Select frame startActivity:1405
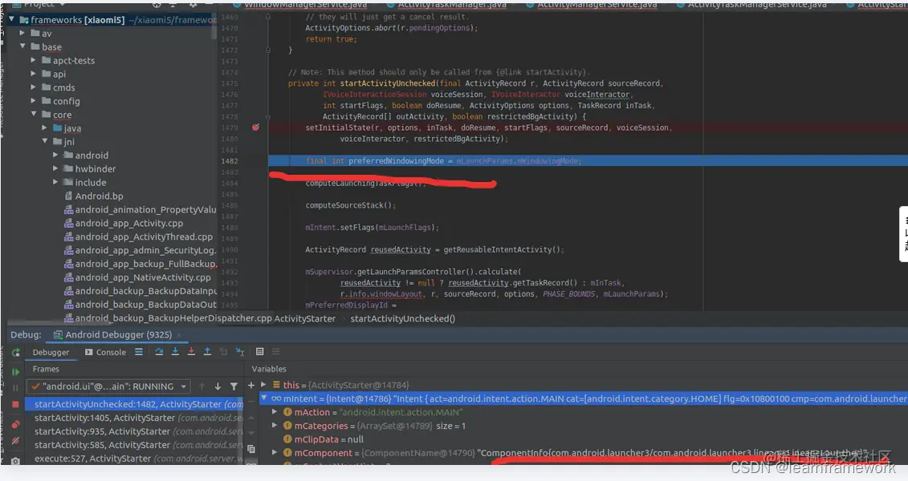Viewport: 908px width, 481px height. click(134, 418)
